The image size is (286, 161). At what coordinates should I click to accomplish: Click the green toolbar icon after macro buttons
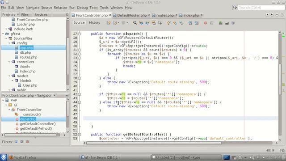click(221, 23)
